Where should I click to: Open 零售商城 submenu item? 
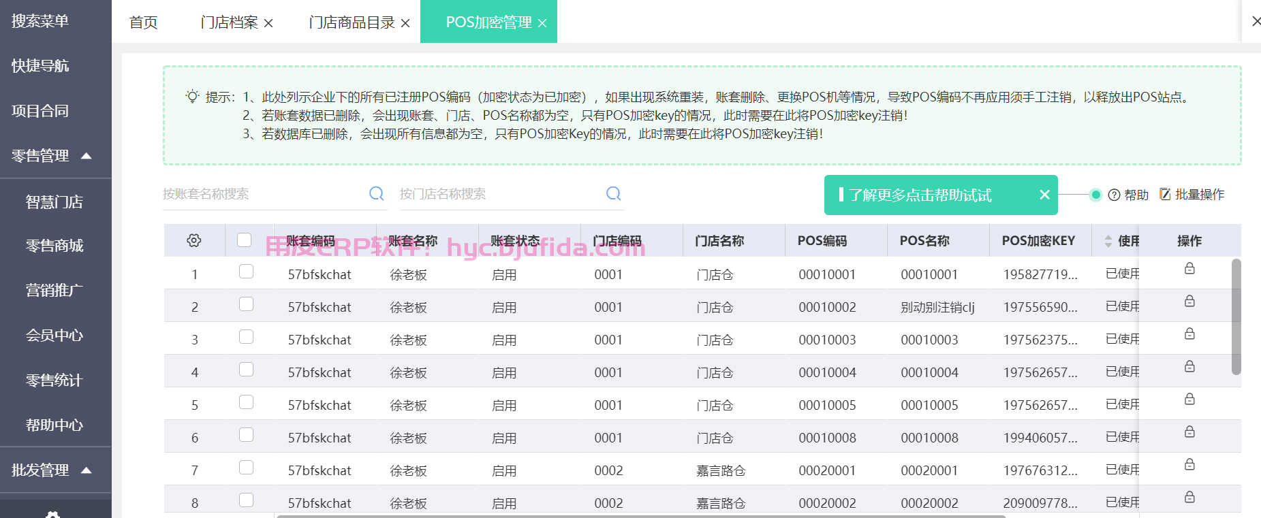pos(55,246)
